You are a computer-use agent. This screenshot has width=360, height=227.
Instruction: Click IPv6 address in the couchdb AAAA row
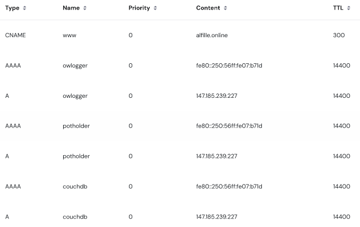[229, 187]
